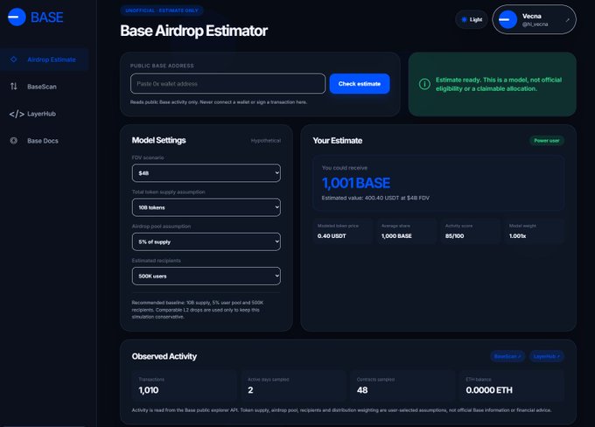This screenshot has height=427, width=595.
Task: Click the Observed Activity heading
Action: coord(164,356)
